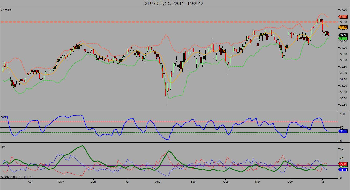Click the blue 16.13 DM value marker
The height and width of the screenshot is (190, 350).
click(x=344, y=169)
